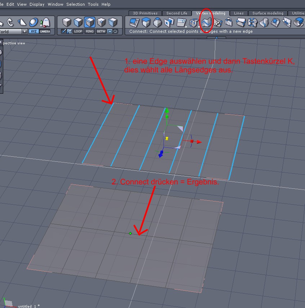The image size is (305, 308).
Task: Click the Connect tool description text
Action: 191,31
